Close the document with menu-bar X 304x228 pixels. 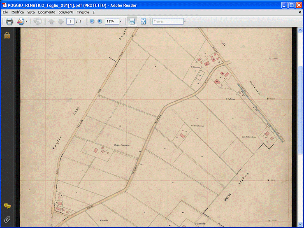[x=300, y=12]
